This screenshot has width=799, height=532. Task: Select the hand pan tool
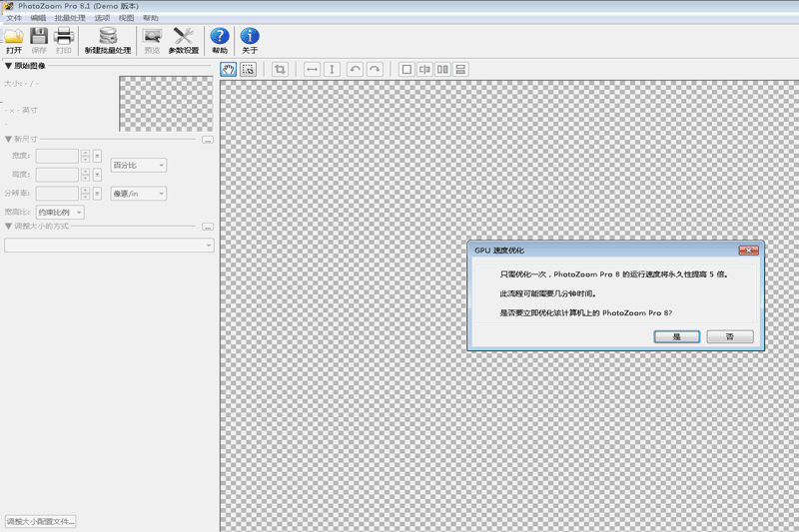click(x=229, y=69)
